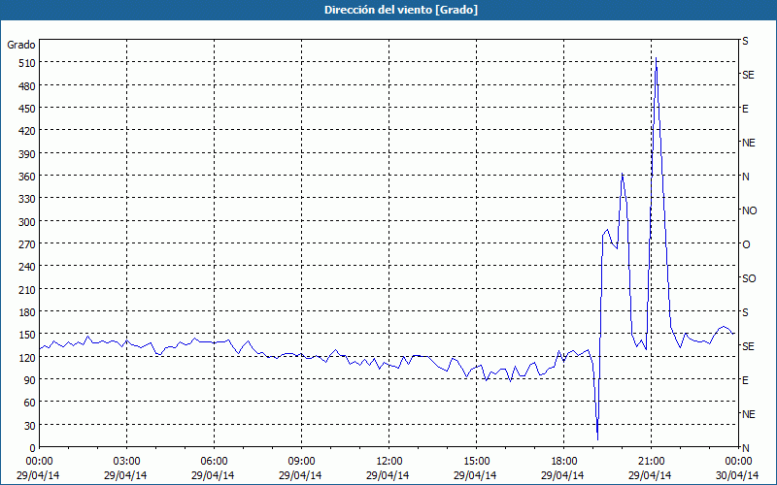The height and width of the screenshot is (485, 777).
Task: Click the 30/04/14 date label
Action: click(x=737, y=475)
